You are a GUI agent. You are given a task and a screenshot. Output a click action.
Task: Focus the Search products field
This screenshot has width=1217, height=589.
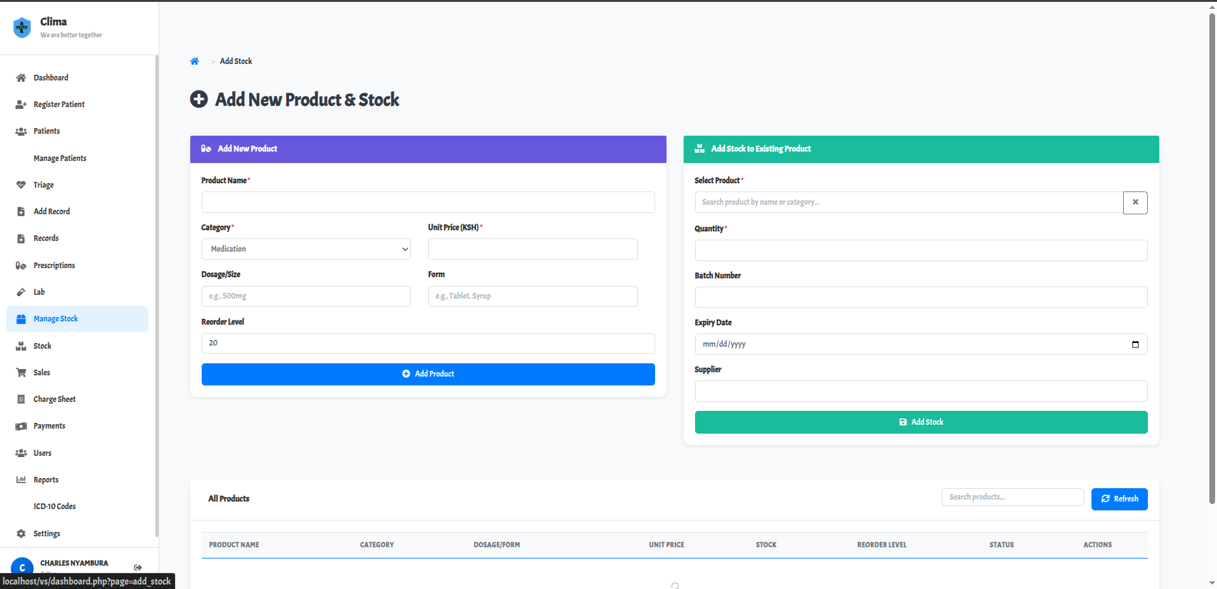click(x=1012, y=497)
